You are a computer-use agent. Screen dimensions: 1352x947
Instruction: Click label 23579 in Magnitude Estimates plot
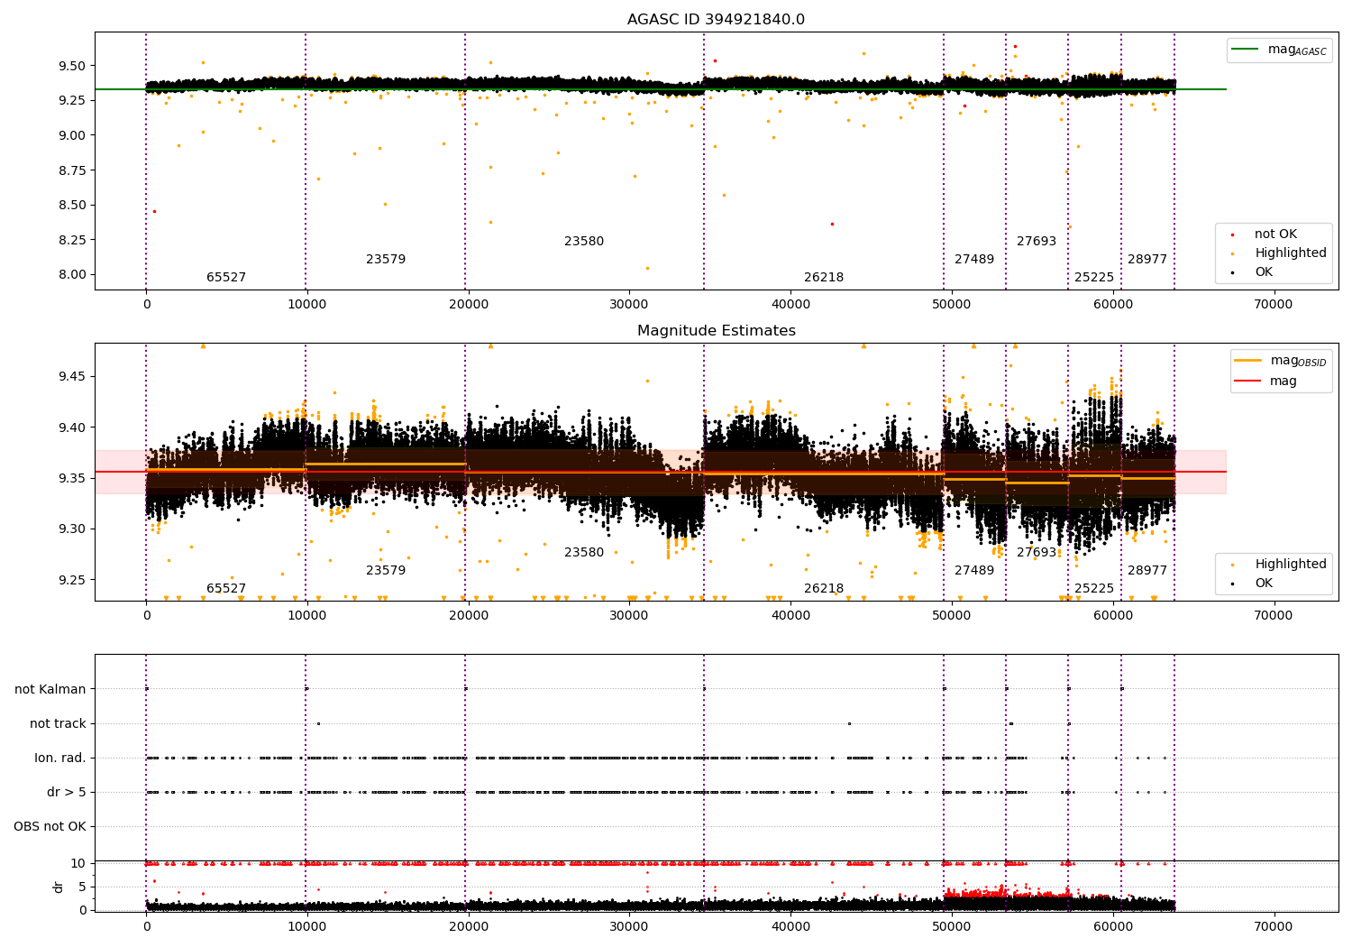[x=386, y=571]
